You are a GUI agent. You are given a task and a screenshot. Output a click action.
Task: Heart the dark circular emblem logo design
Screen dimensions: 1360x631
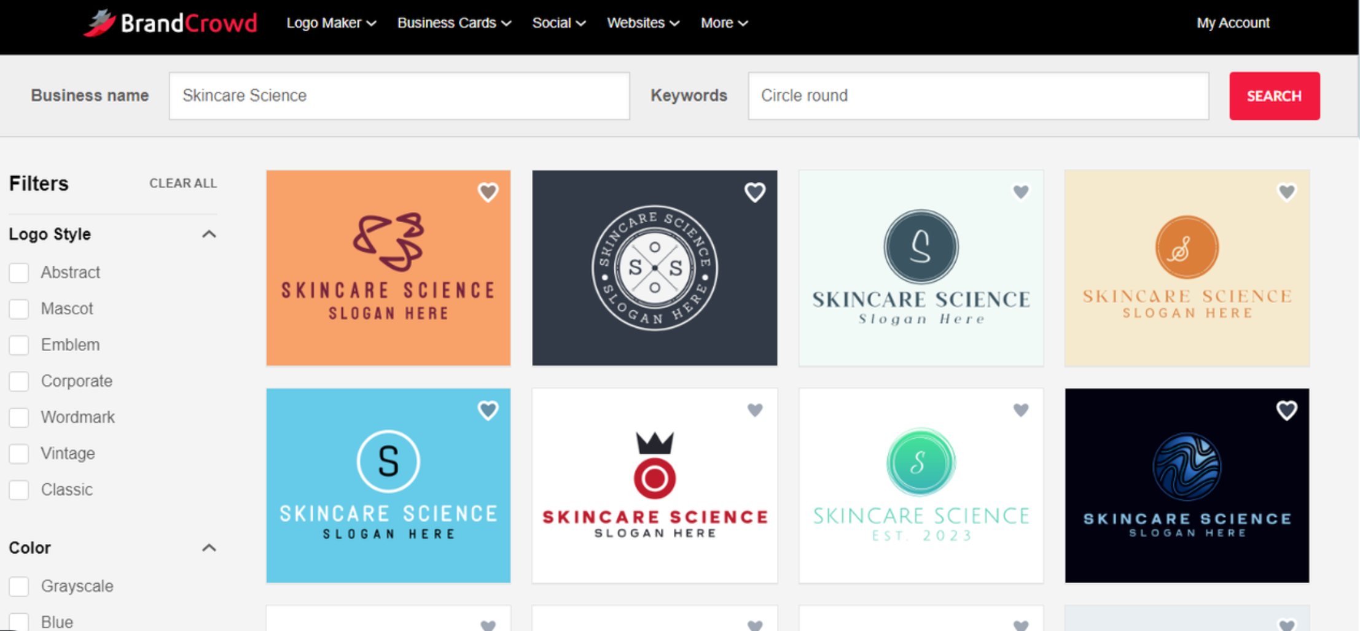[x=755, y=192]
